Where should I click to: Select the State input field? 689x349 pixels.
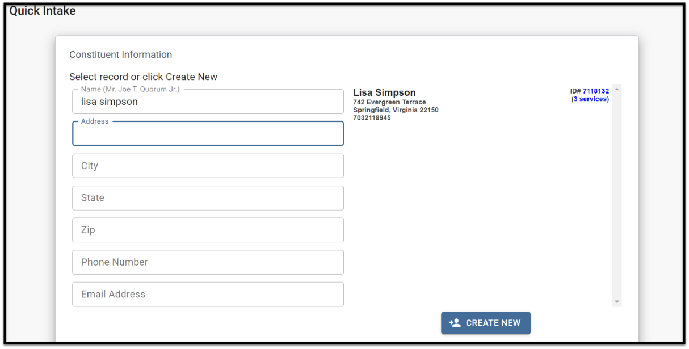point(208,198)
